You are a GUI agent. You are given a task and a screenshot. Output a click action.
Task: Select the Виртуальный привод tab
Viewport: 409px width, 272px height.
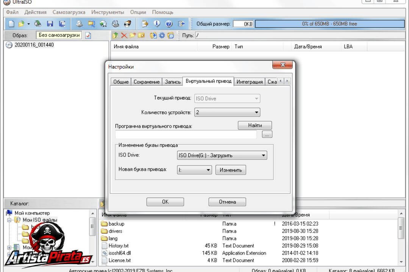pyautogui.click(x=208, y=81)
